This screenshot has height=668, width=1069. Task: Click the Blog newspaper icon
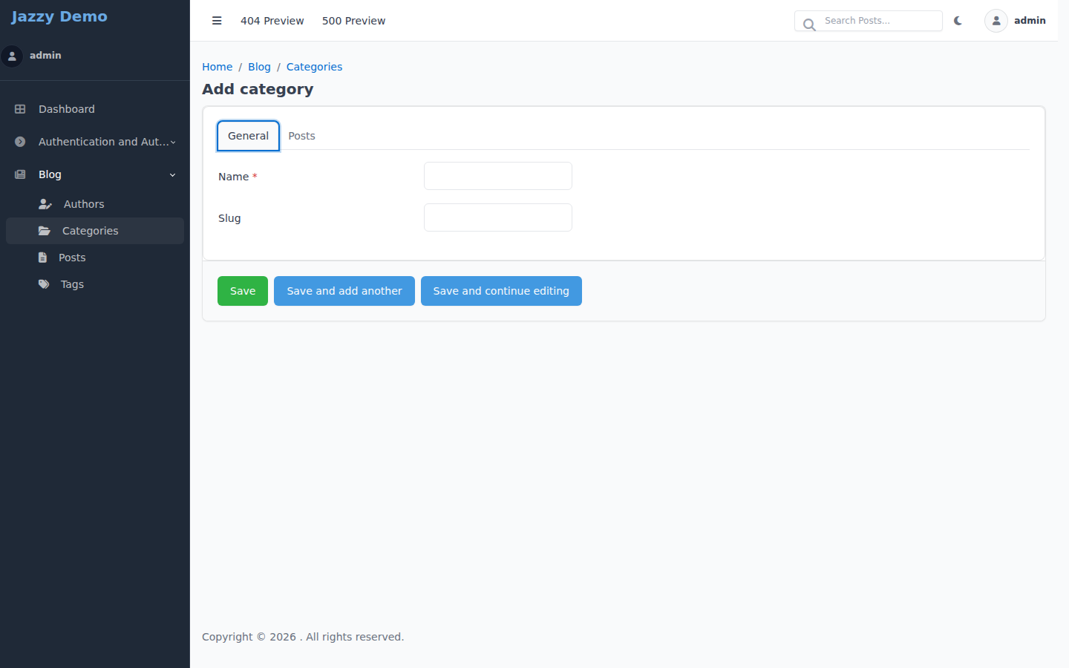[x=20, y=174]
